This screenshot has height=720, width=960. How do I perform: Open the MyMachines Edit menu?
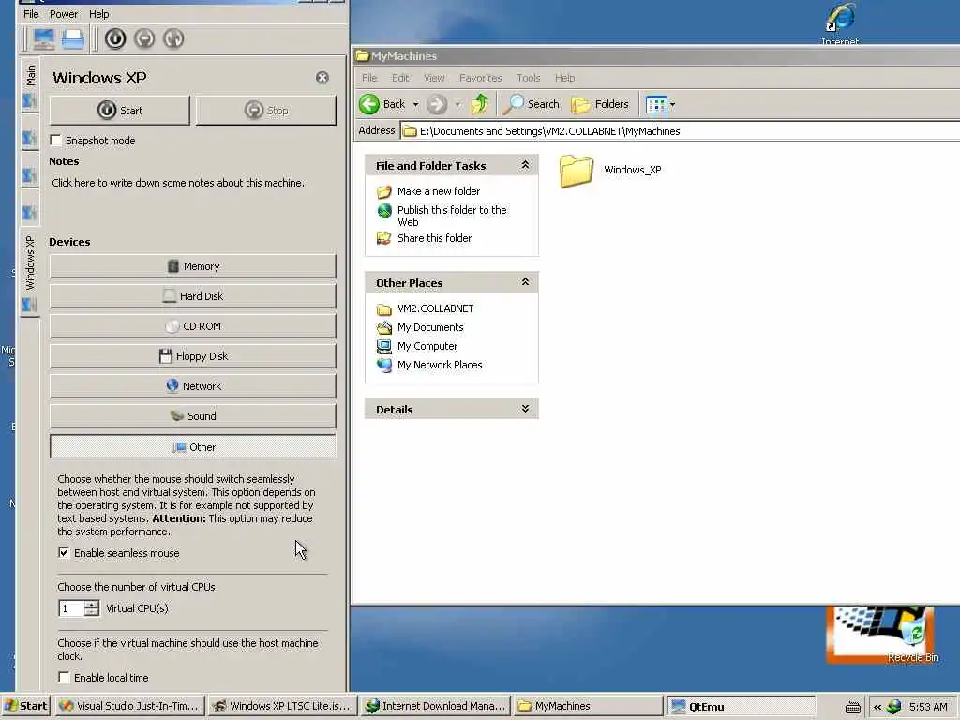tap(400, 78)
